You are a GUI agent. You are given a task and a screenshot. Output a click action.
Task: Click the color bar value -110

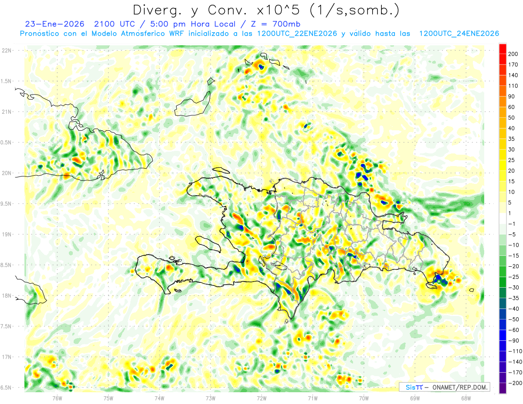(x=516, y=351)
